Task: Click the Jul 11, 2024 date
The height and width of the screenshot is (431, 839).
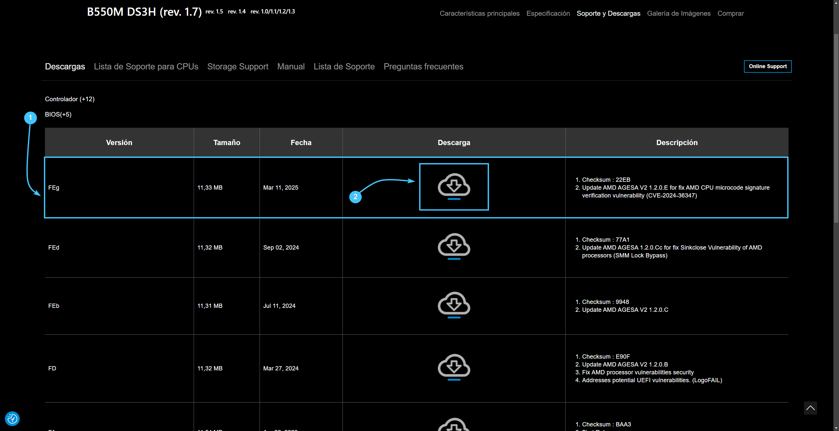Action: [x=279, y=306]
